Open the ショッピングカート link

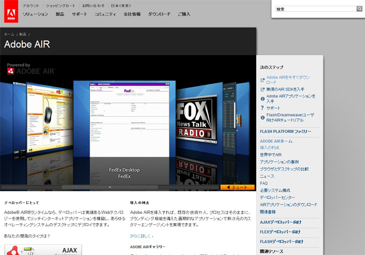coord(60,6)
